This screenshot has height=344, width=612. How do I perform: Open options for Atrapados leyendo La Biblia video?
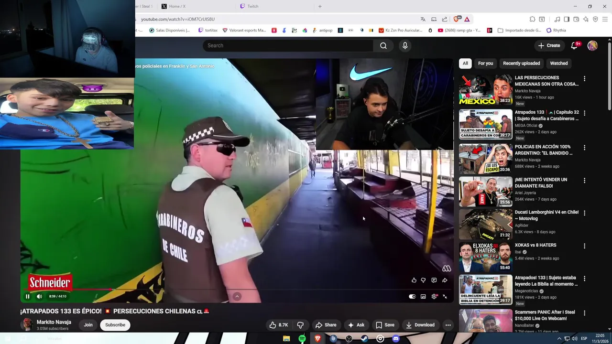(x=584, y=279)
